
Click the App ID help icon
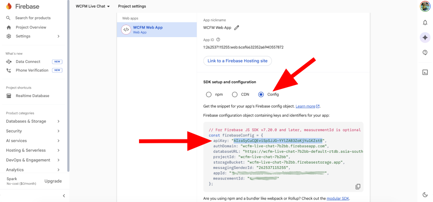(x=218, y=40)
